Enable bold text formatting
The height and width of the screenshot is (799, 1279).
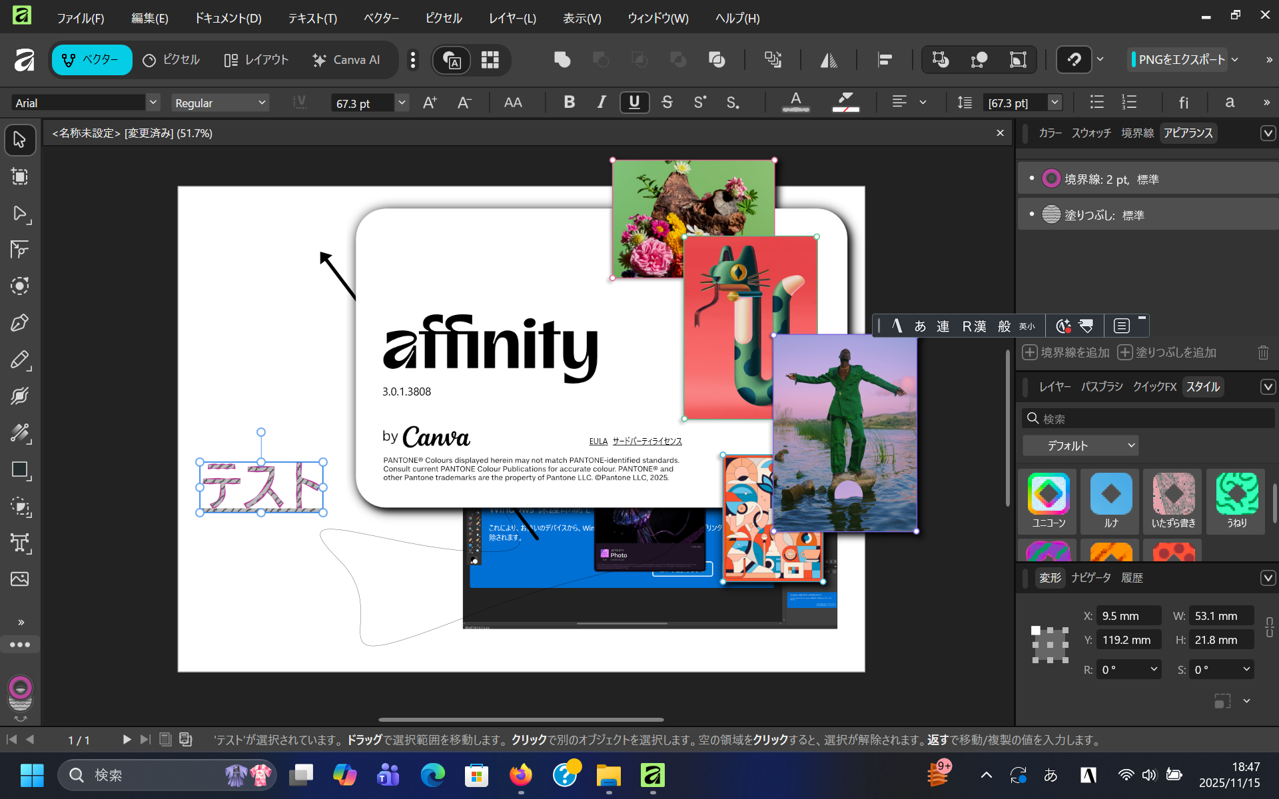(x=568, y=102)
